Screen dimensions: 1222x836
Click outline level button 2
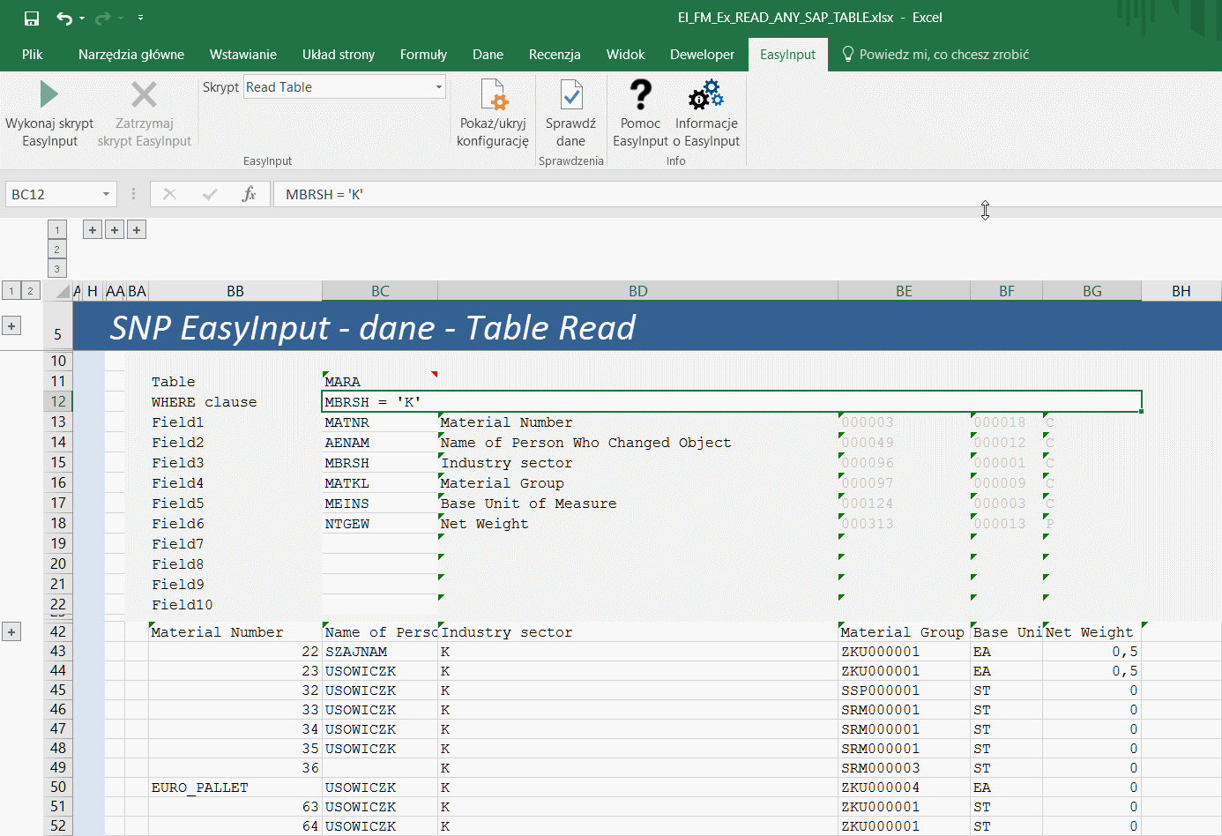click(x=29, y=289)
